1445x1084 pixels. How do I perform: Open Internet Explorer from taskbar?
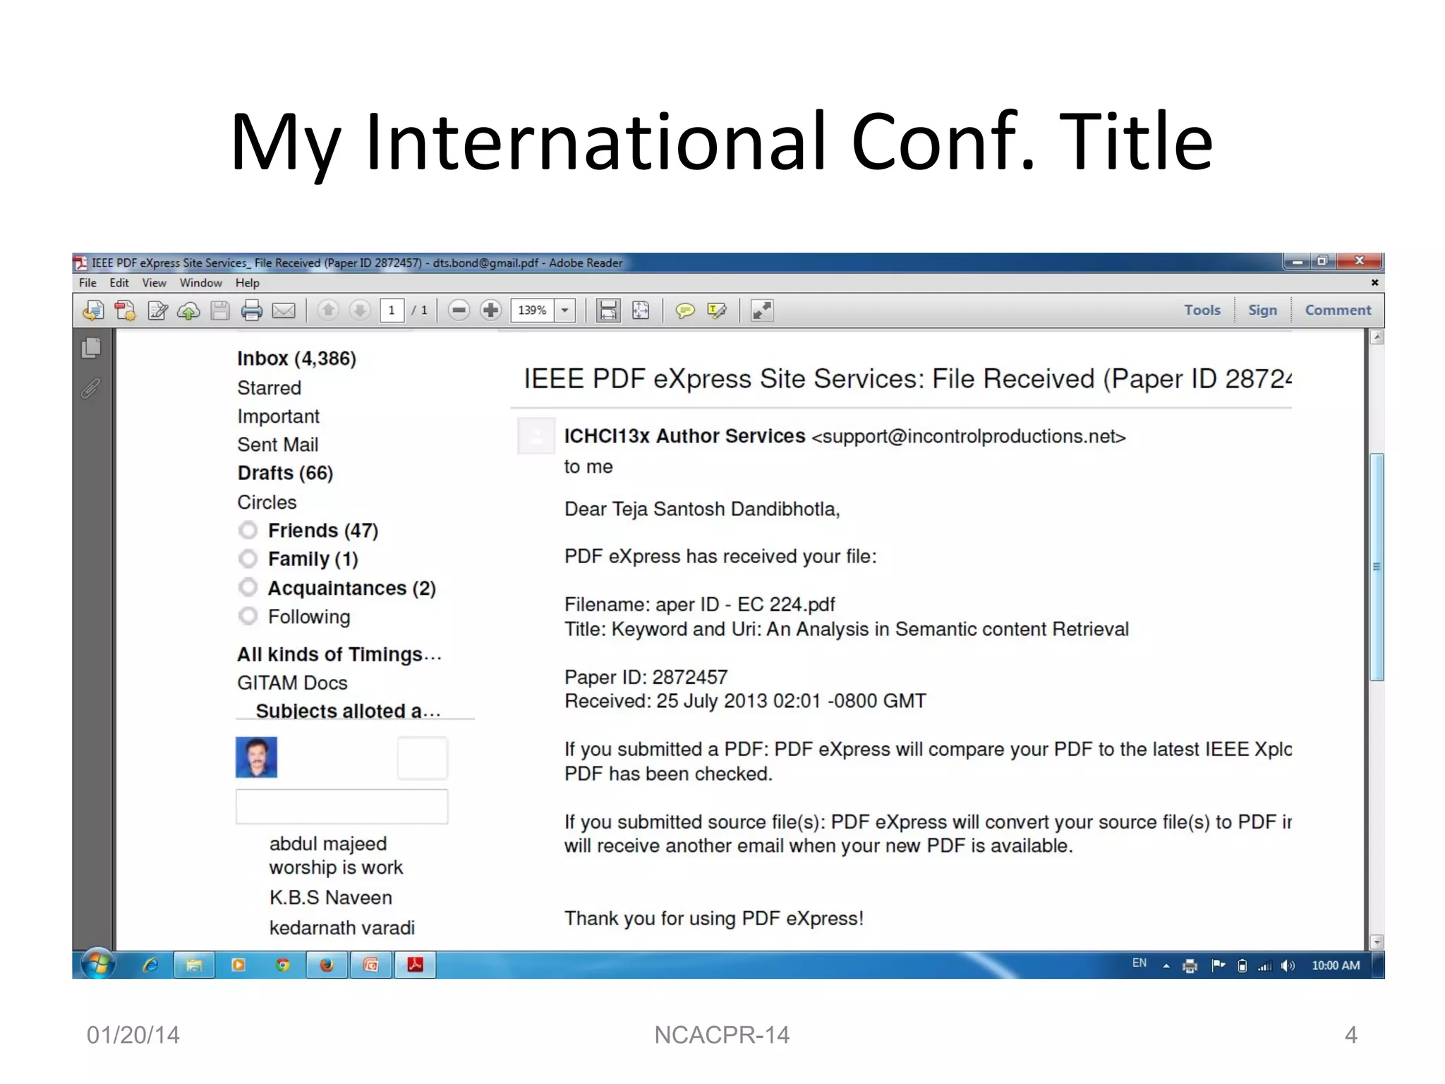150,965
